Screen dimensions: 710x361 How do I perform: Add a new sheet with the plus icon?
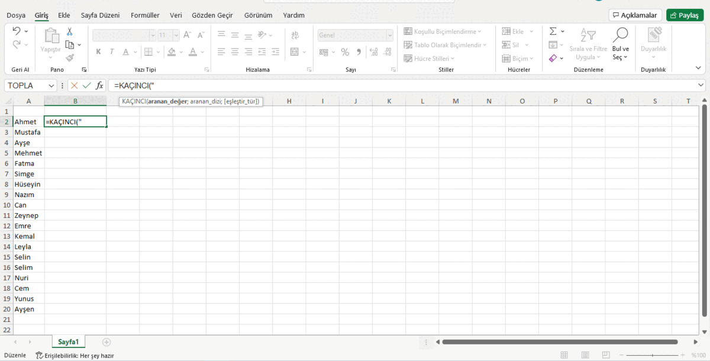click(106, 342)
